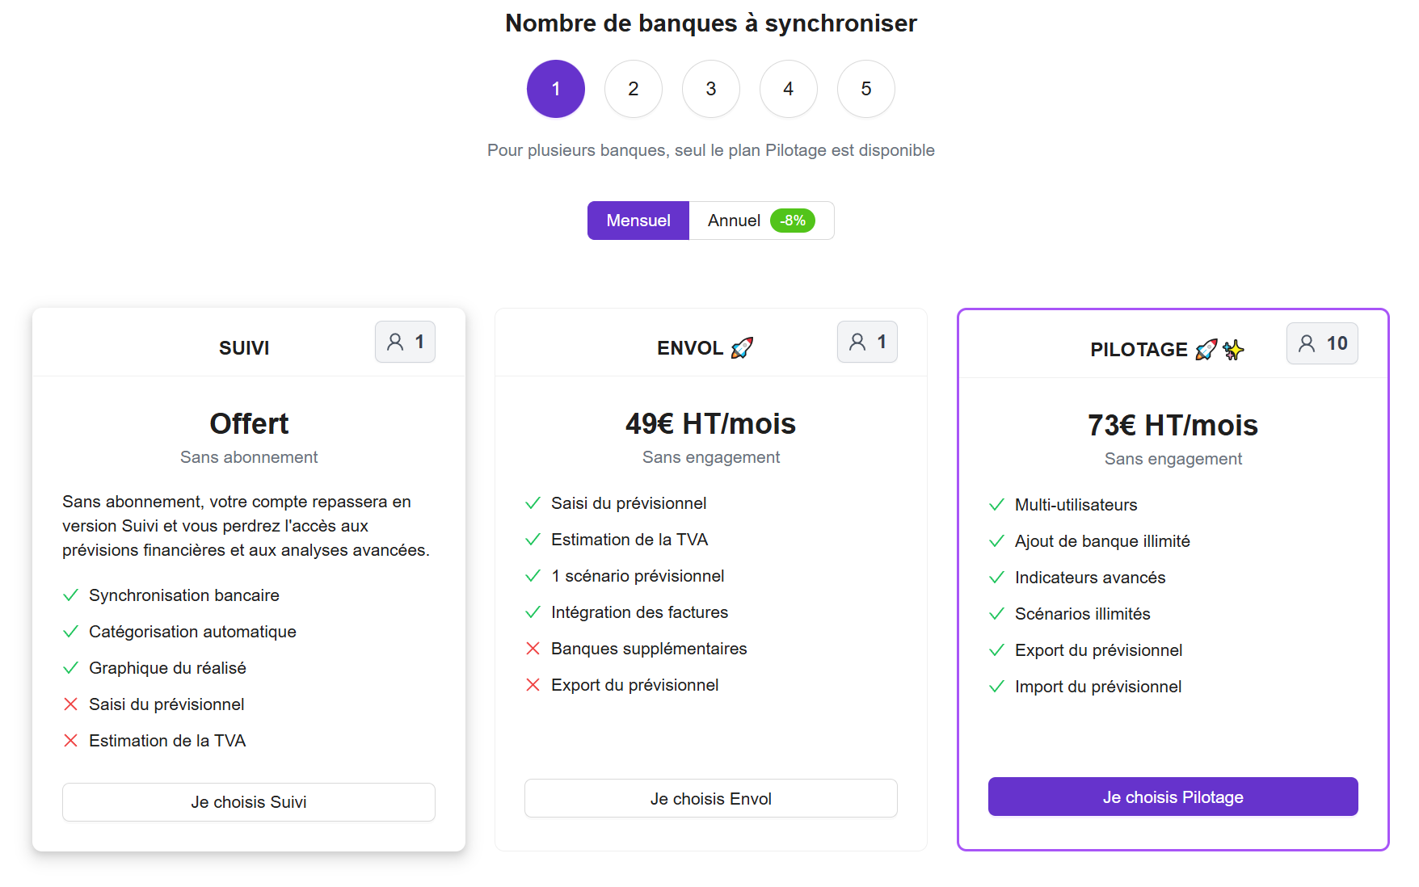Image resolution: width=1419 pixels, height=887 pixels.
Task: Click the Graphique du réalisé feature text
Action: [x=167, y=668]
